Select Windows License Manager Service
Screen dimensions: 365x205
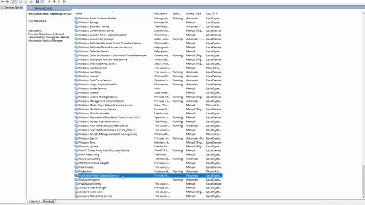coord(148,97)
